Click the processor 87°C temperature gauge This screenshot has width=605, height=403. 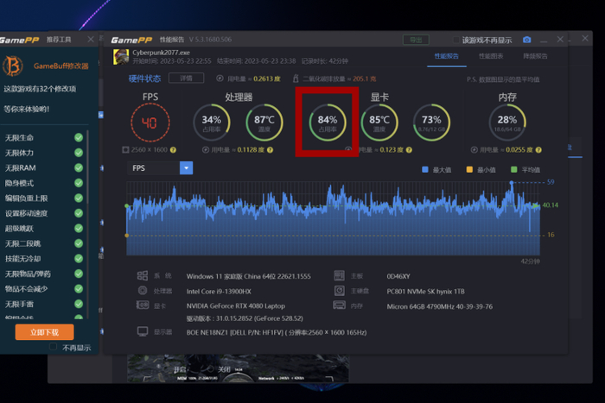pyautogui.click(x=264, y=123)
